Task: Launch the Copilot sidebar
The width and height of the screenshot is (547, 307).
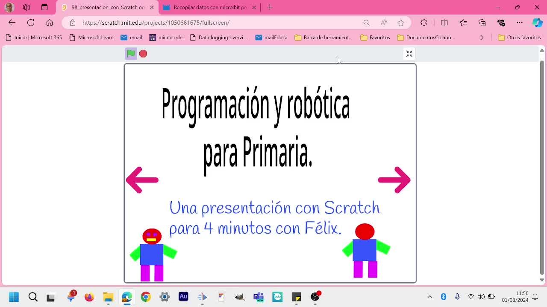Action: click(x=538, y=23)
